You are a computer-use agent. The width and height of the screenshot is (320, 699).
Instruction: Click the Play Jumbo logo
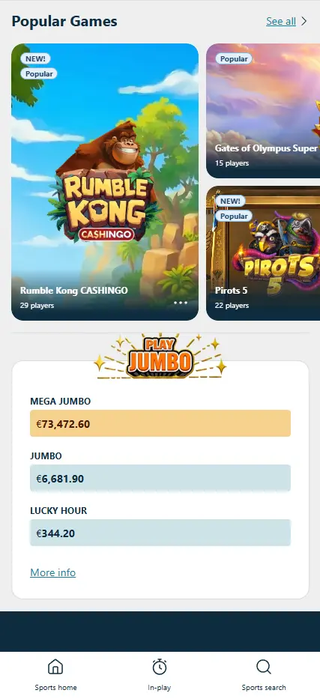pos(160,357)
